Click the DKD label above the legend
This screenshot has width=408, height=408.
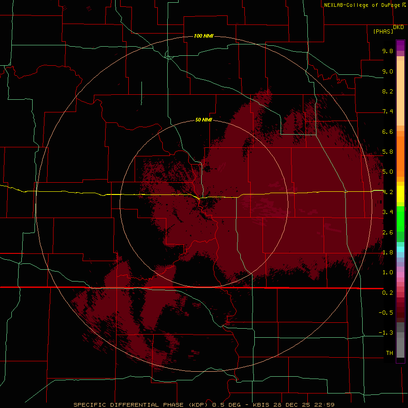pos(398,27)
